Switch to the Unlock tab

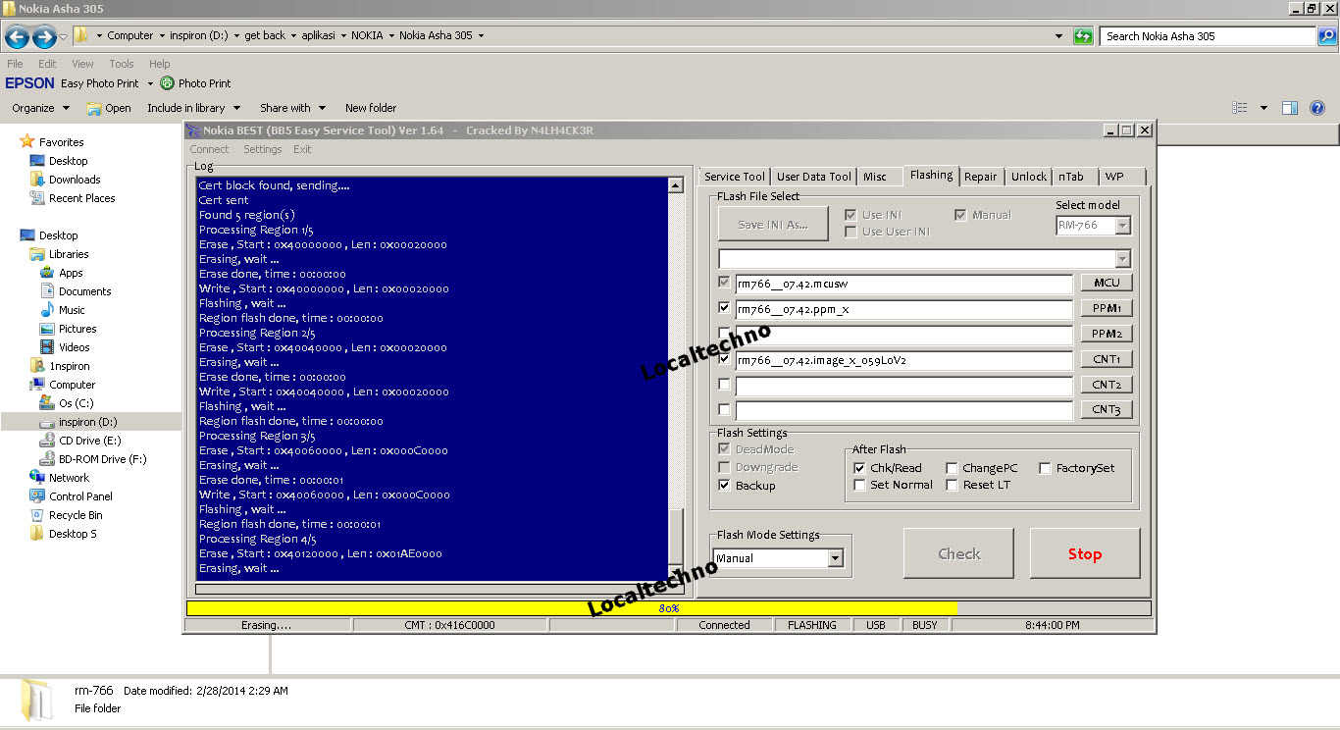[x=1029, y=177]
